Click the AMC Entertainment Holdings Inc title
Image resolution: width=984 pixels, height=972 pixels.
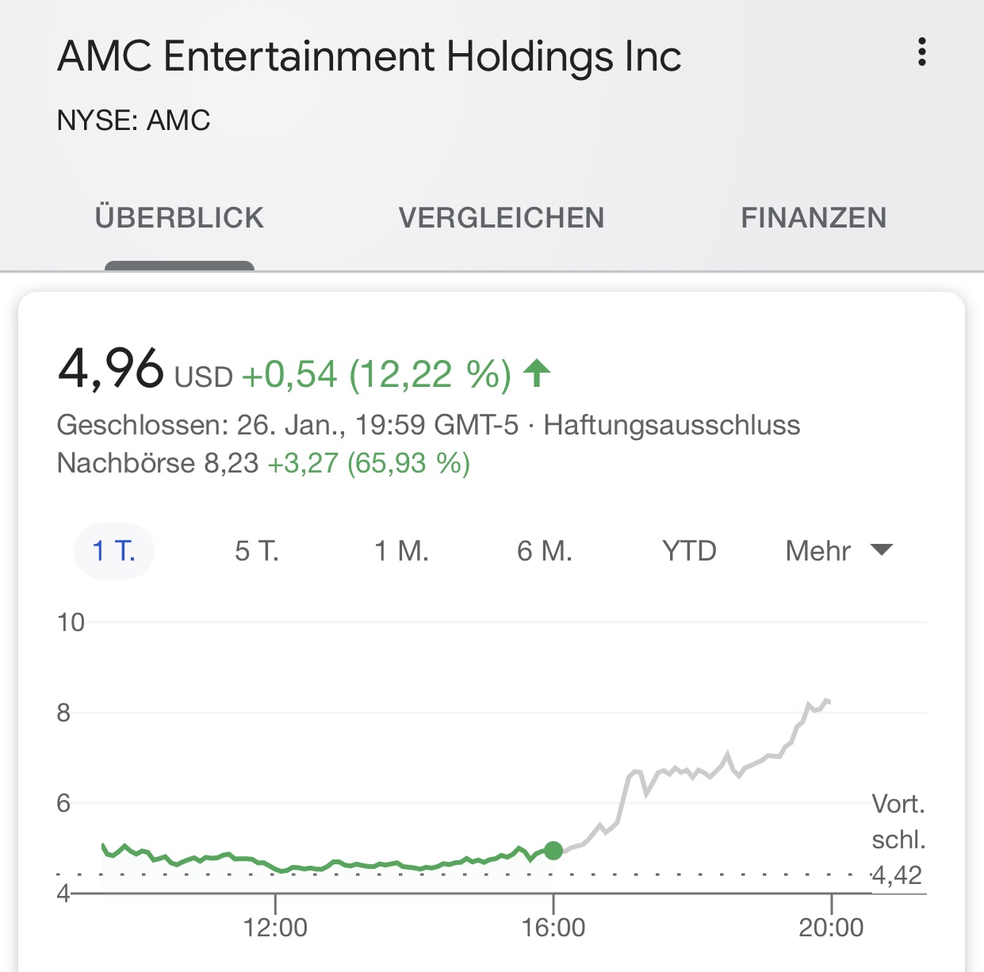(369, 54)
